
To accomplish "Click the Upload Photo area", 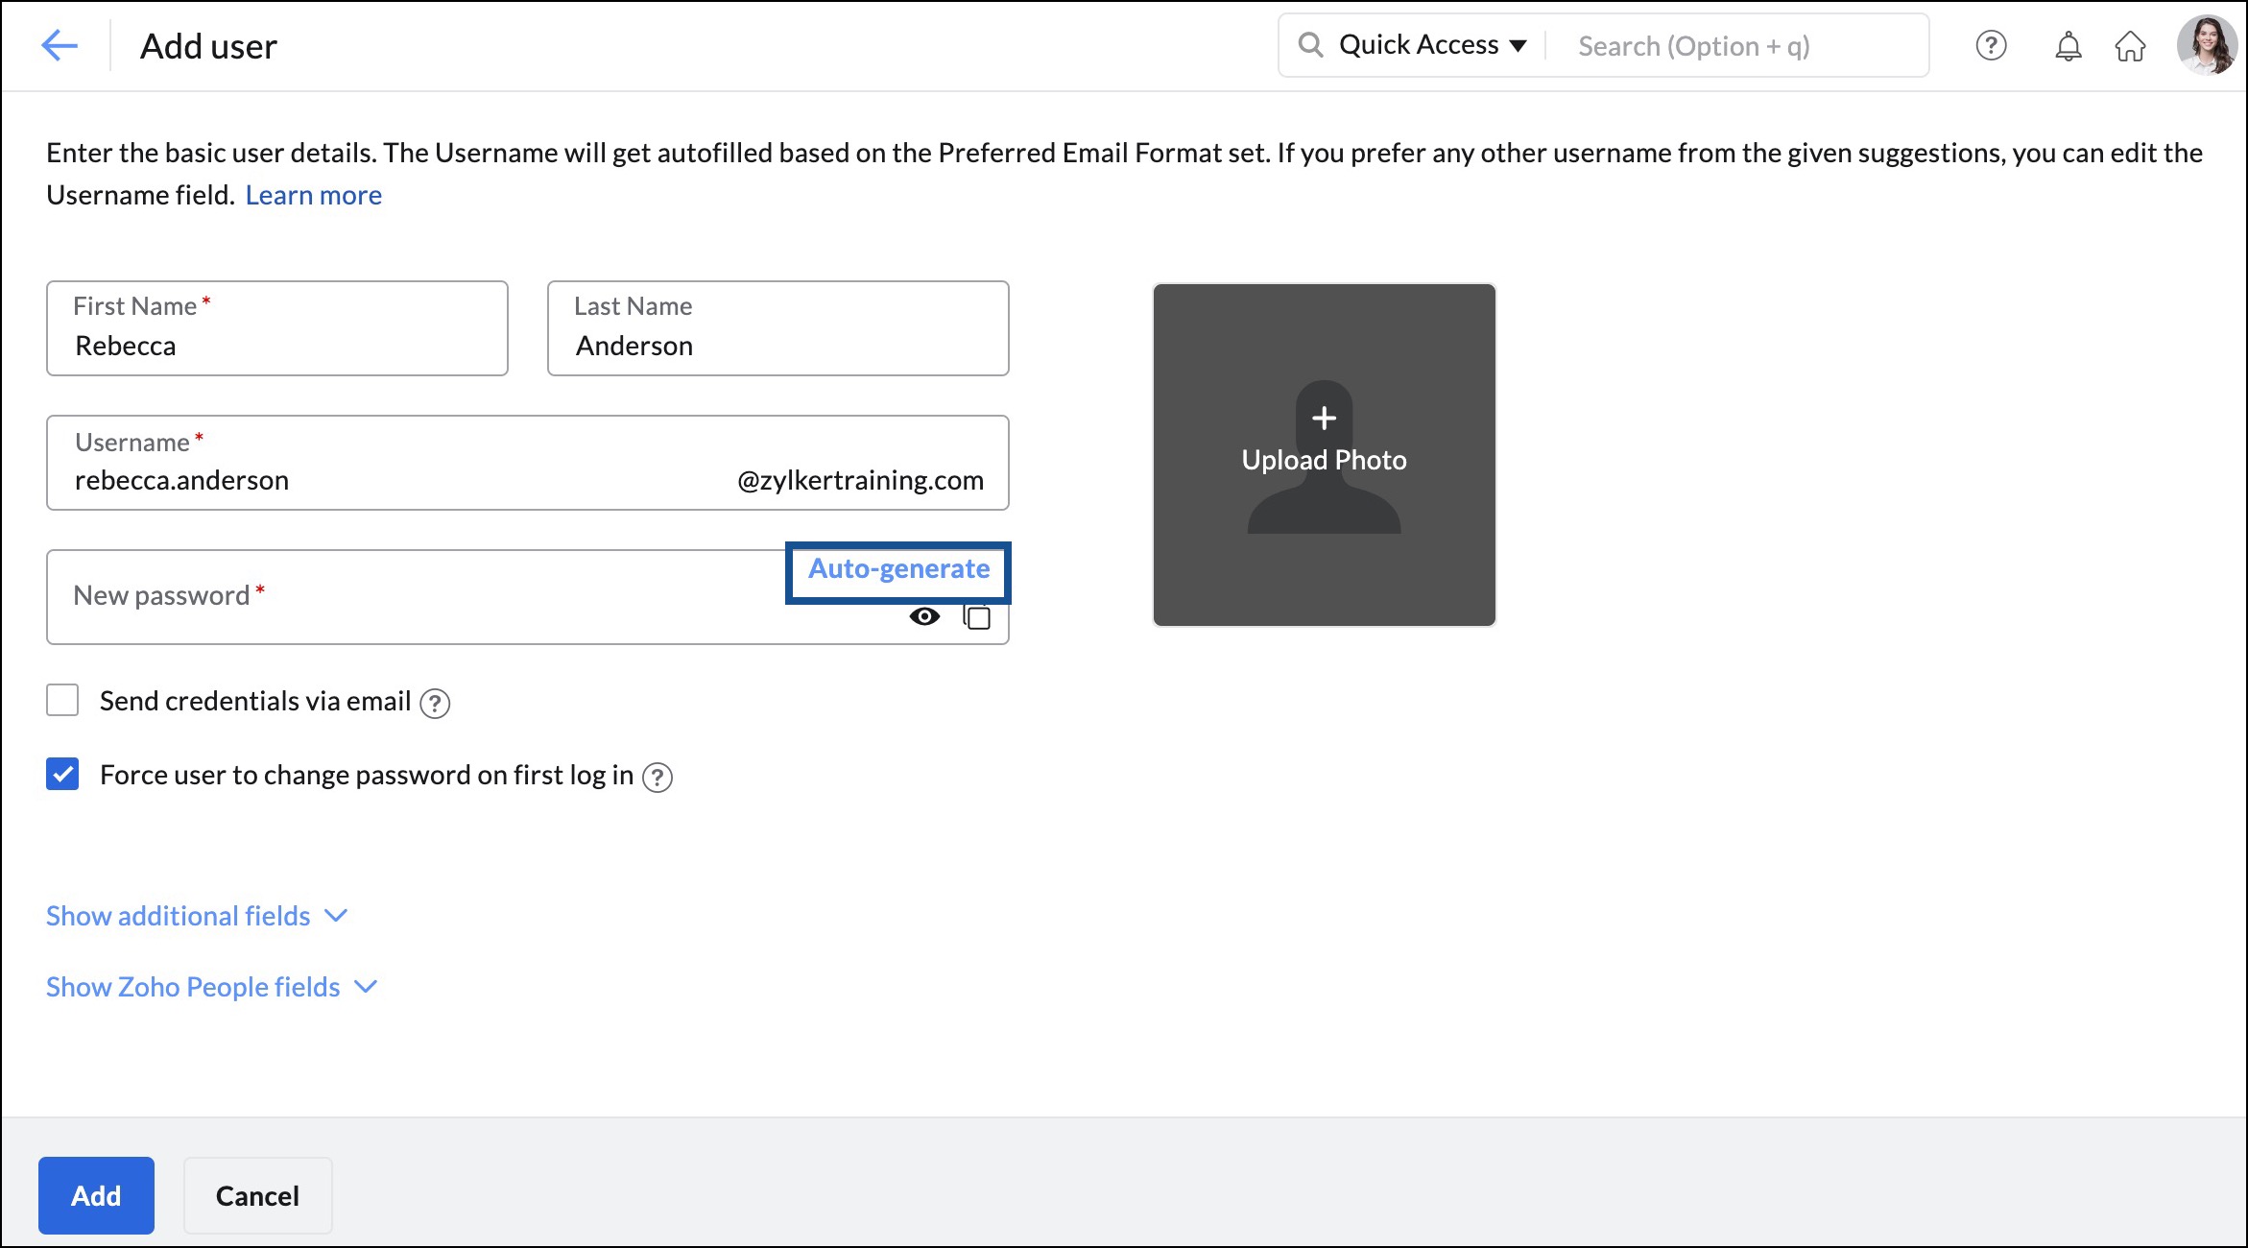I will [x=1325, y=455].
